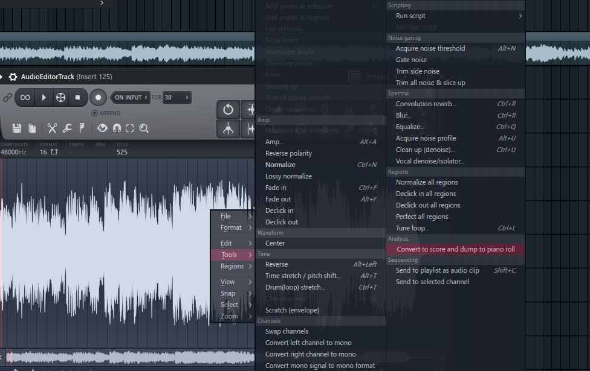Screen dimensions: 590x371
Task: Toggle the infinity loop playback mode
Action: click(24, 98)
